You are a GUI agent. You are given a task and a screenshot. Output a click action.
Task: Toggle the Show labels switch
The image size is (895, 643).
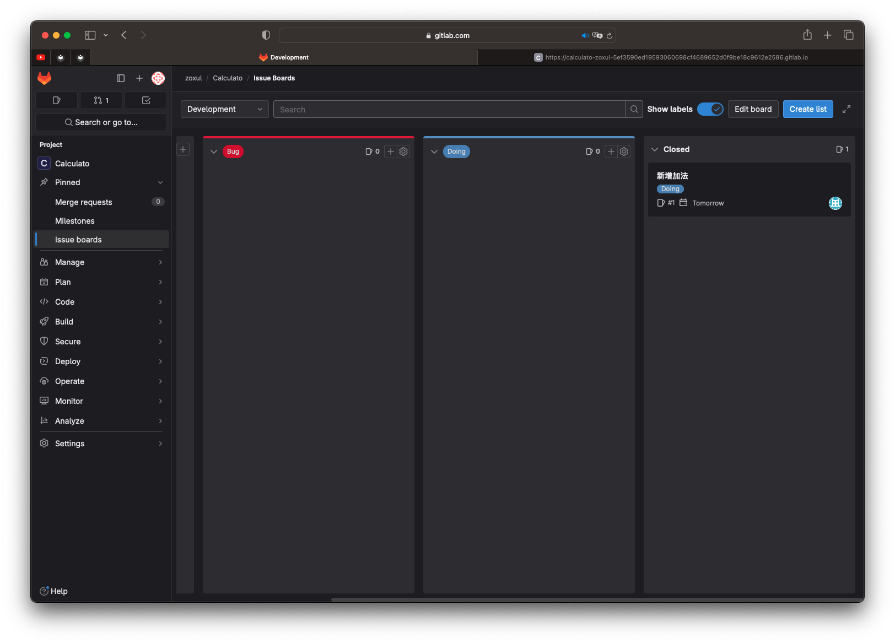coord(710,109)
